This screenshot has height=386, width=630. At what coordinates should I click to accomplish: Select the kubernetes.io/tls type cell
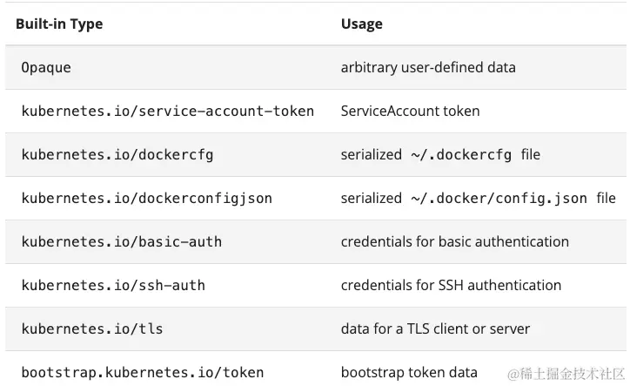[x=91, y=328]
